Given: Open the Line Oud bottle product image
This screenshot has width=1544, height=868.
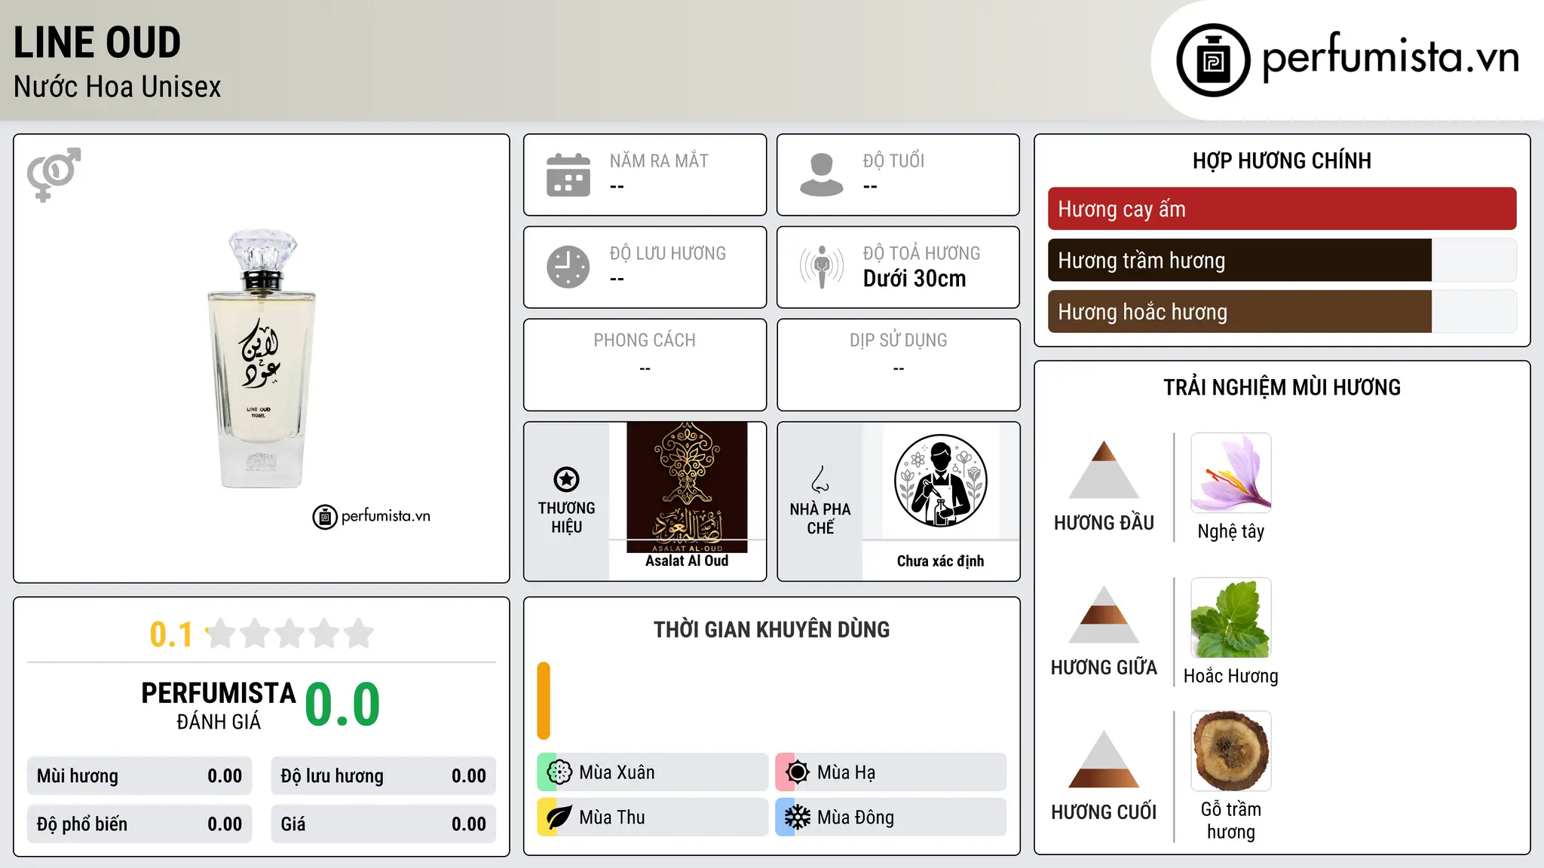Looking at the screenshot, I should (x=262, y=359).
